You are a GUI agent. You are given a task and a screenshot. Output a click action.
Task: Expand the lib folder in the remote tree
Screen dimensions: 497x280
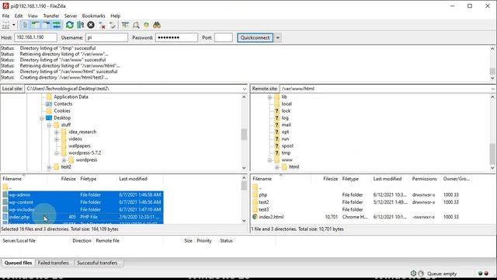[x=269, y=97]
